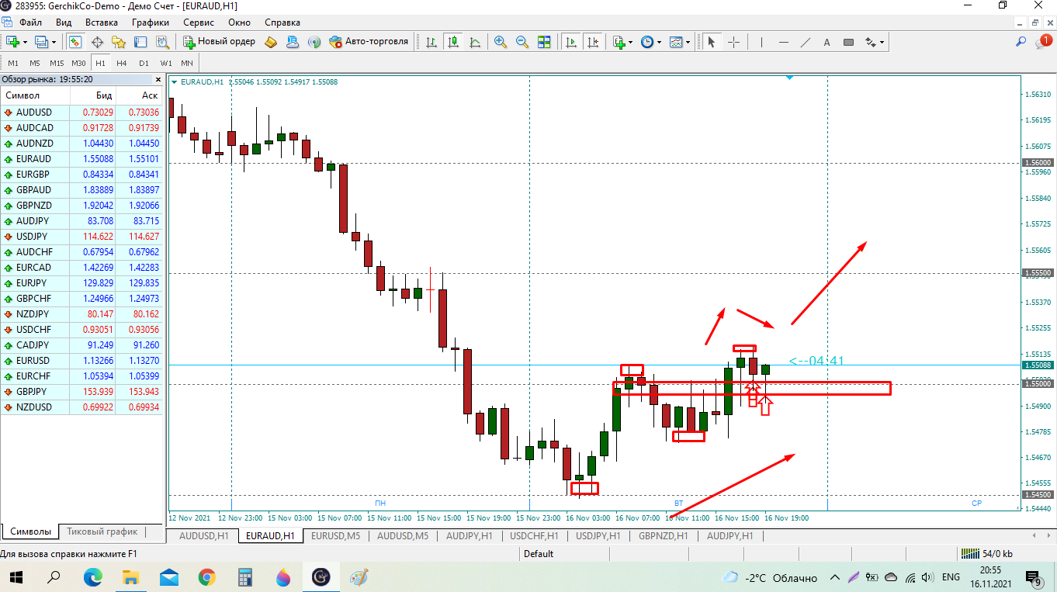This screenshot has width=1057, height=592.
Task: Click the arrows objects icon
Action: pos(871,41)
